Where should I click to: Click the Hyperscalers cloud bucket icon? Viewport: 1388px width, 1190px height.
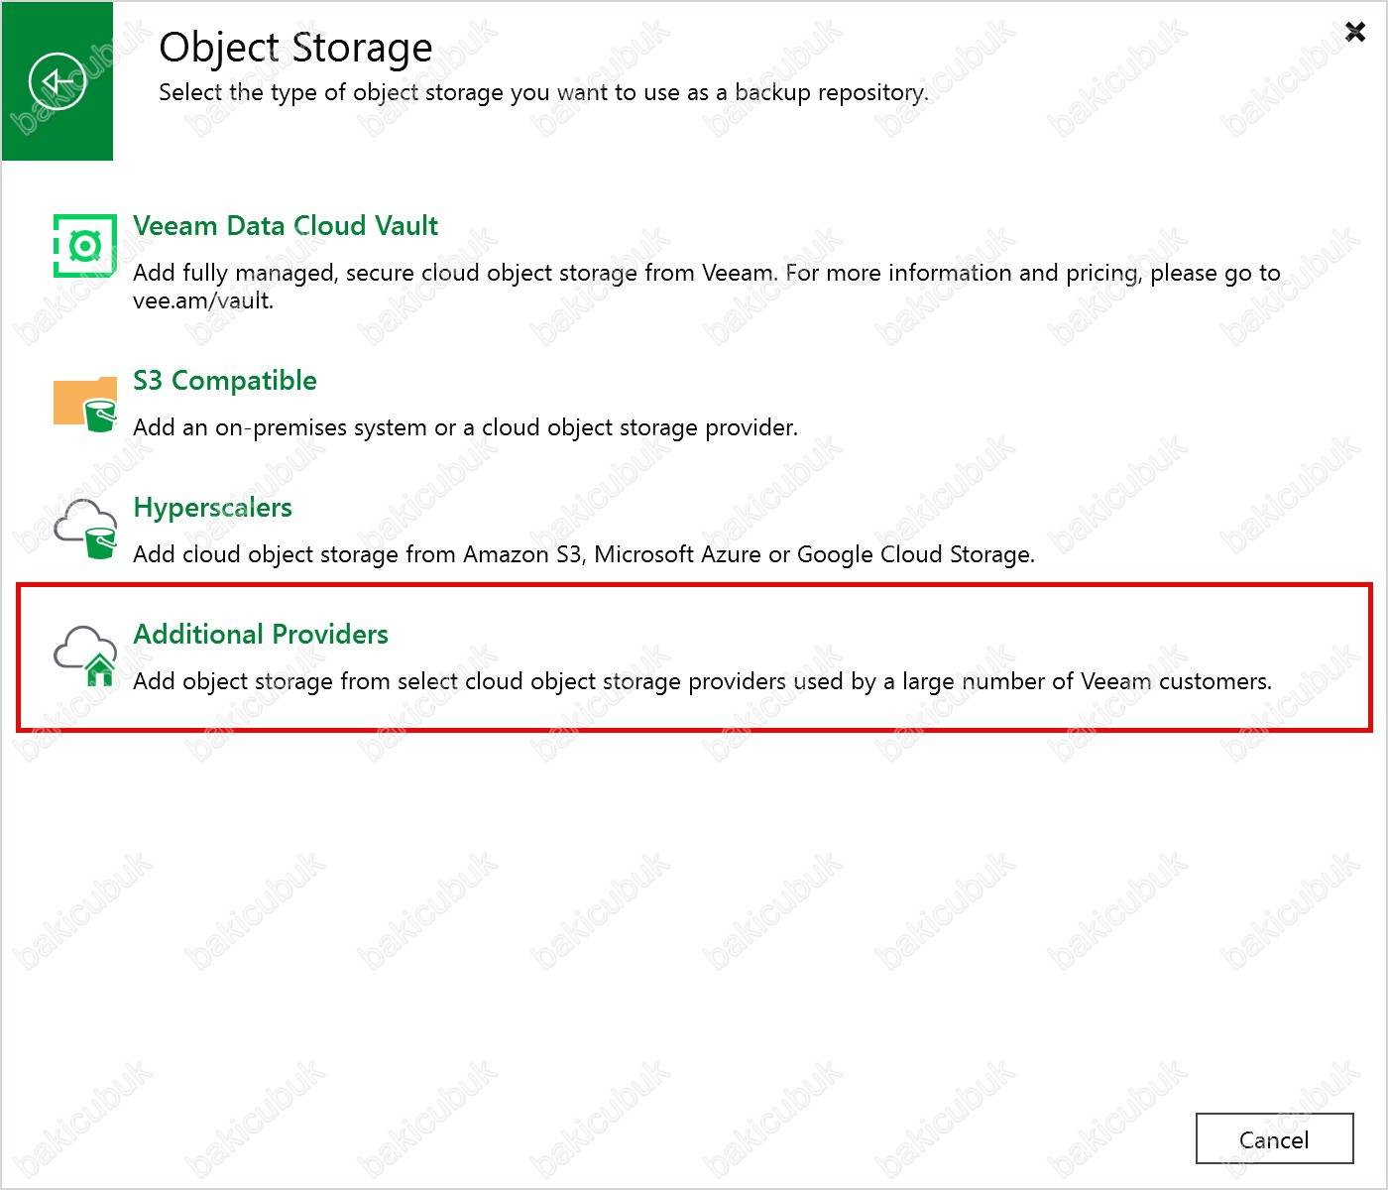tap(85, 529)
